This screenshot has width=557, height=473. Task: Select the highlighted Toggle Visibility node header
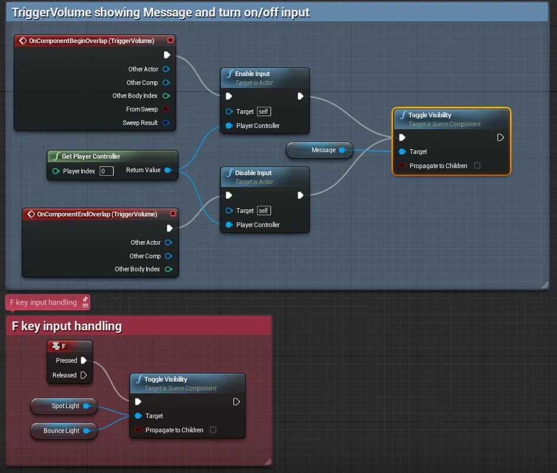(x=451, y=119)
